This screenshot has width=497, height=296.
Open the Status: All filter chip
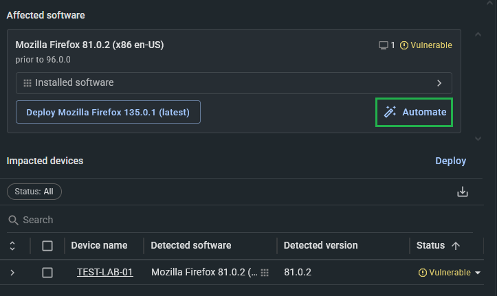[x=34, y=192]
